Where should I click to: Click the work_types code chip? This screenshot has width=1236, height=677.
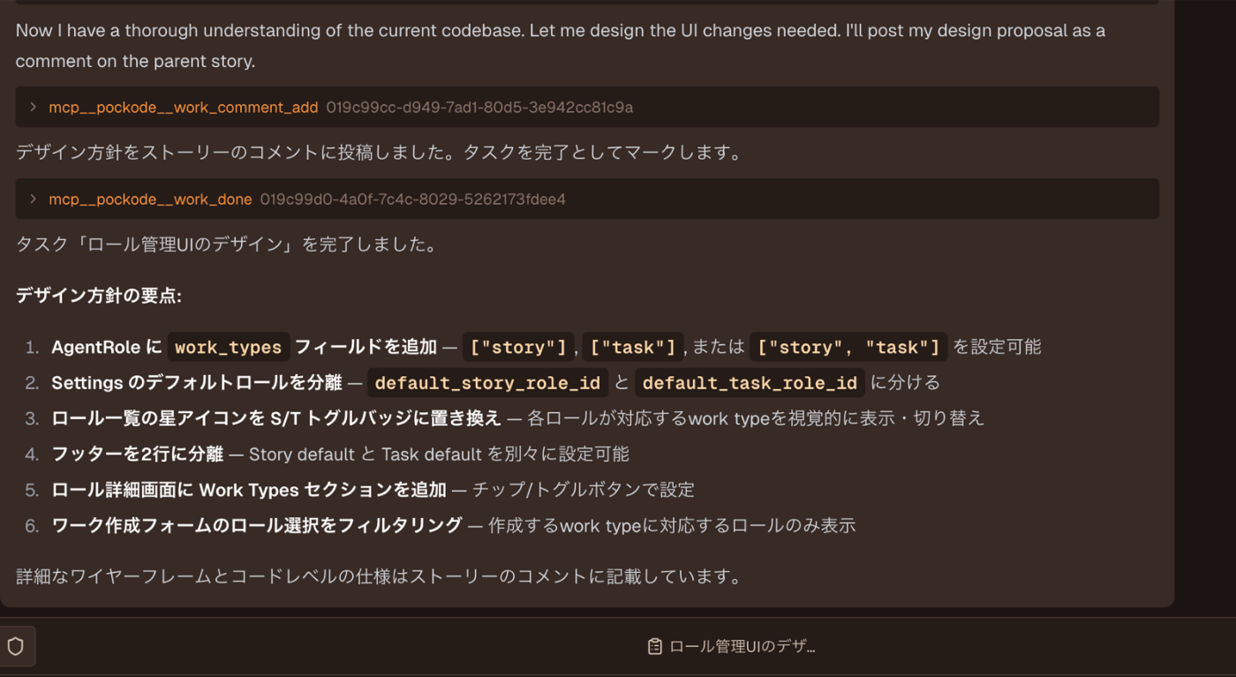point(228,347)
